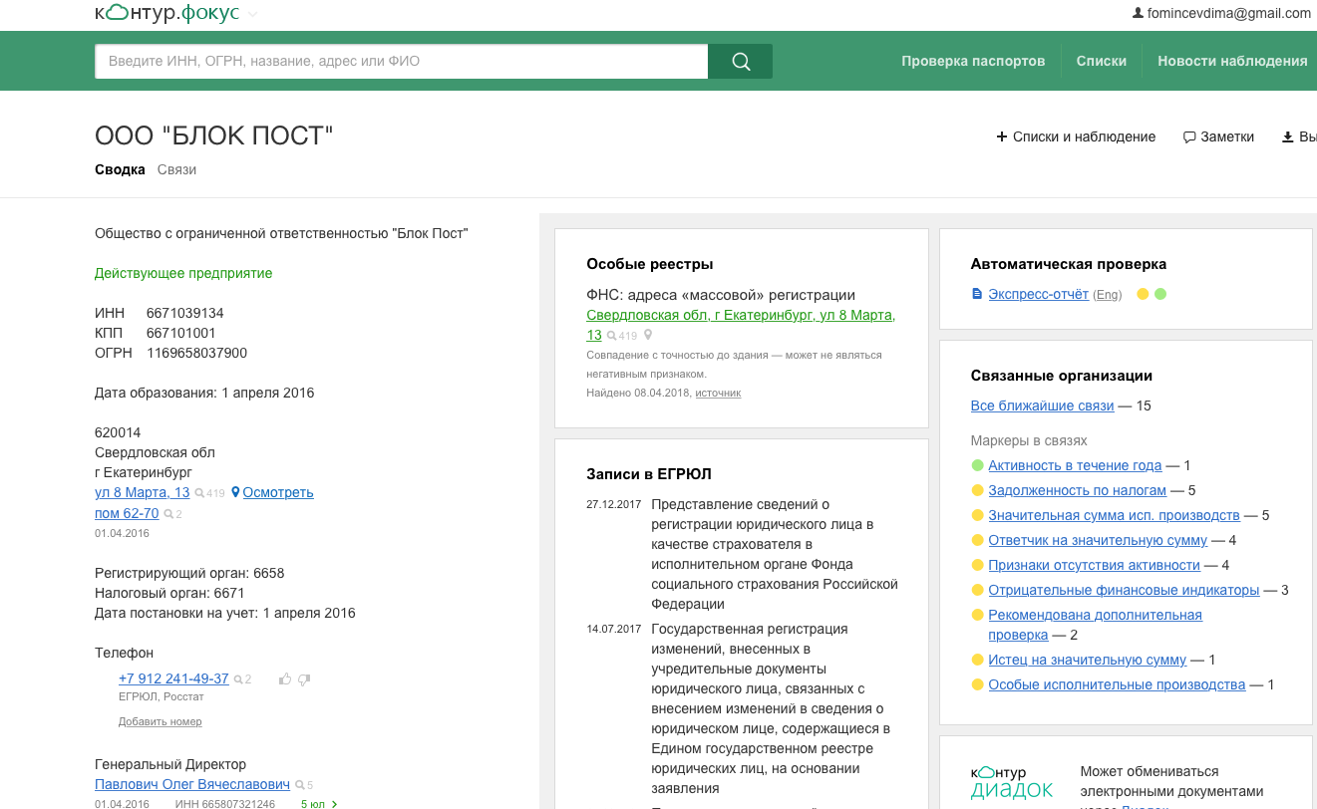Click the Действующее предприятие status text

tap(183, 273)
